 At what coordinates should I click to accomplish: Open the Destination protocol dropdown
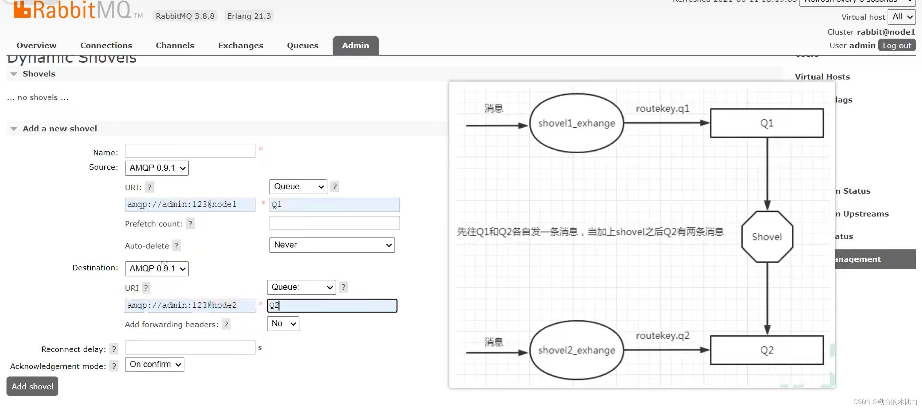[157, 268]
